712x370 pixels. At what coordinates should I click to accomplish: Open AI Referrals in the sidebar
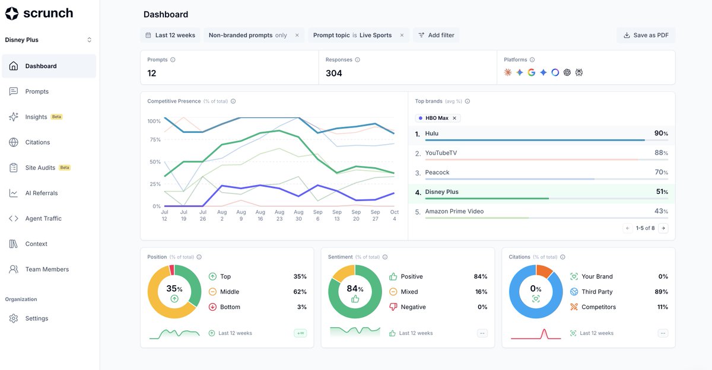pos(49,193)
